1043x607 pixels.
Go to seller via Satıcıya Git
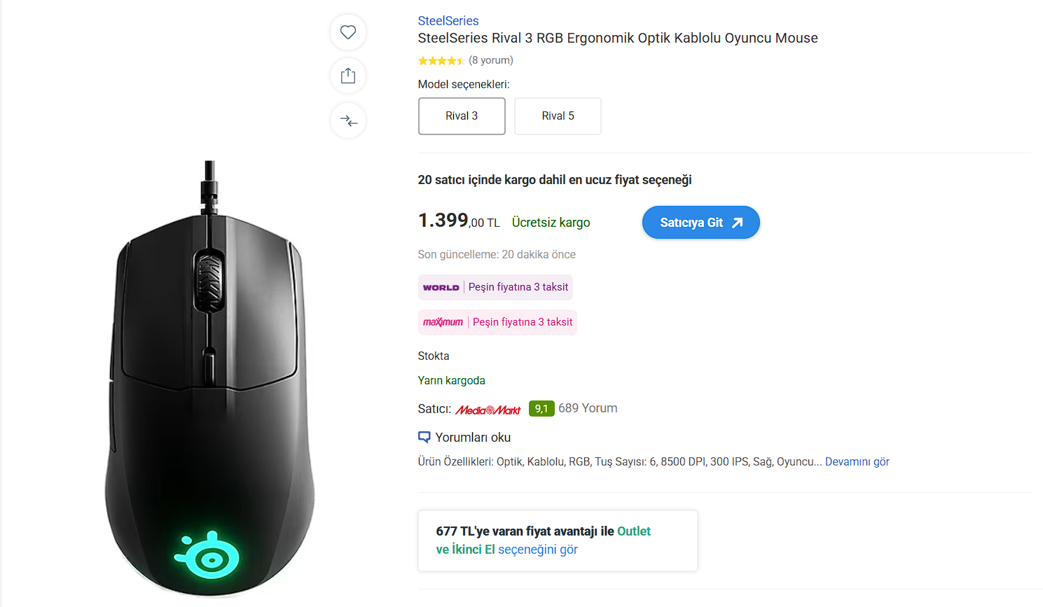pyautogui.click(x=701, y=223)
